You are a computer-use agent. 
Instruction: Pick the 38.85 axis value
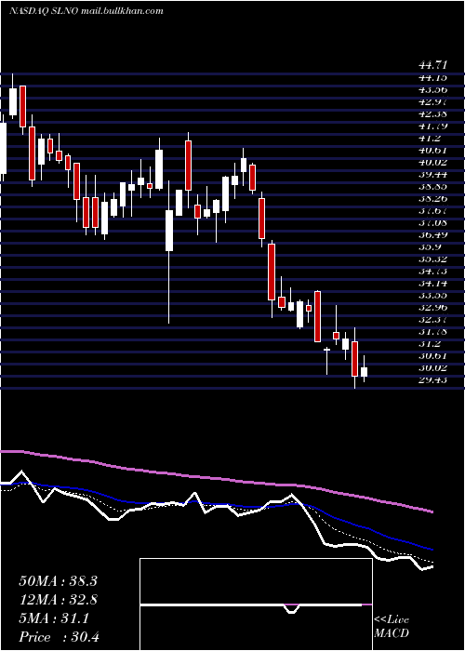[x=432, y=186]
